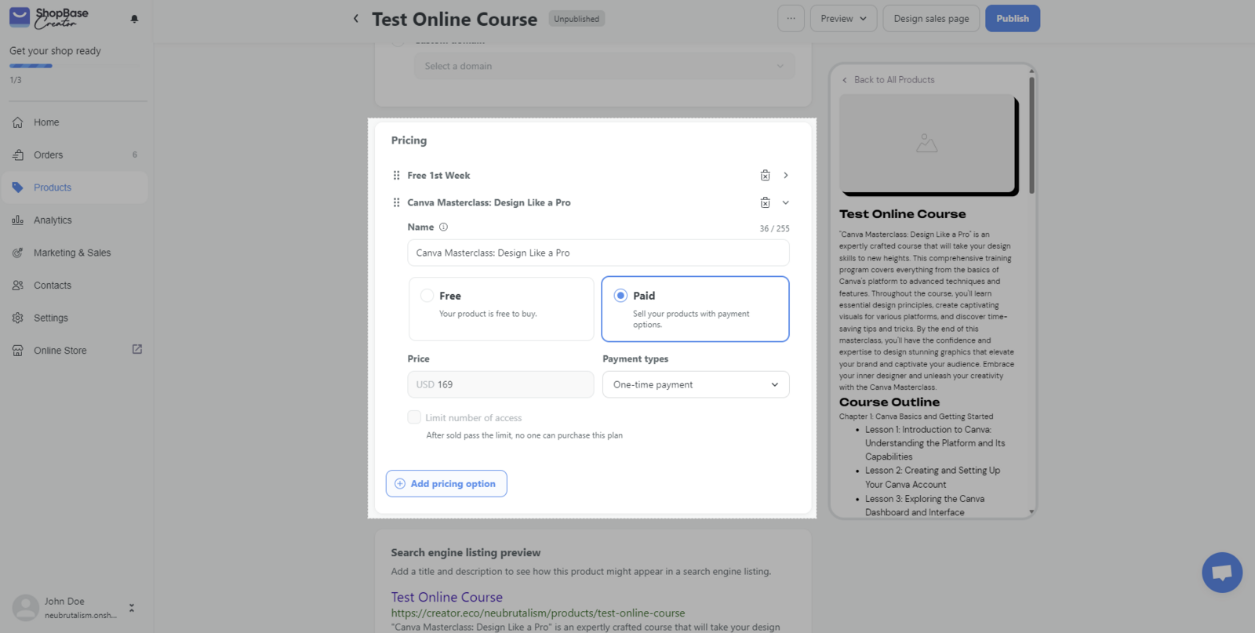Screen dimensions: 1255x633
Task: Click the Analytics chart icon
Action: point(18,220)
